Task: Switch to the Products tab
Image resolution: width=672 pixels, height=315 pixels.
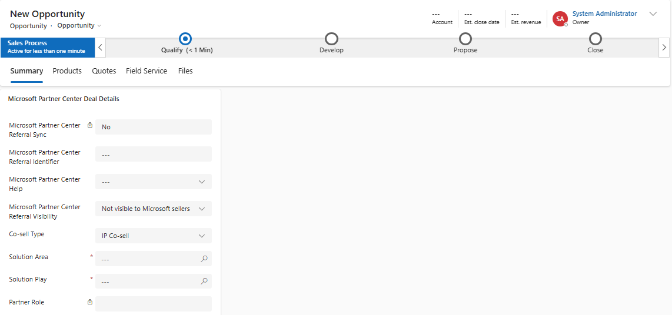Action: pos(67,71)
